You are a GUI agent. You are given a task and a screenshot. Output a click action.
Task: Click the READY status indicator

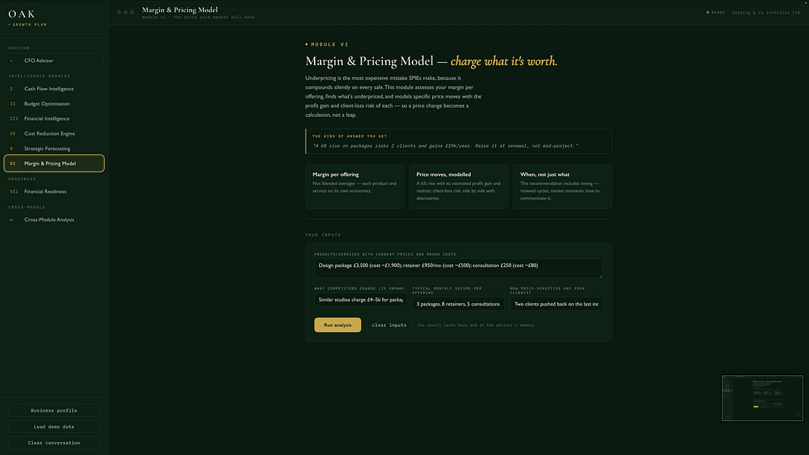pyautogui.click(x=716, y=12)
